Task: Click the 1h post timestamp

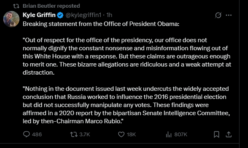Action: [109, 15]
